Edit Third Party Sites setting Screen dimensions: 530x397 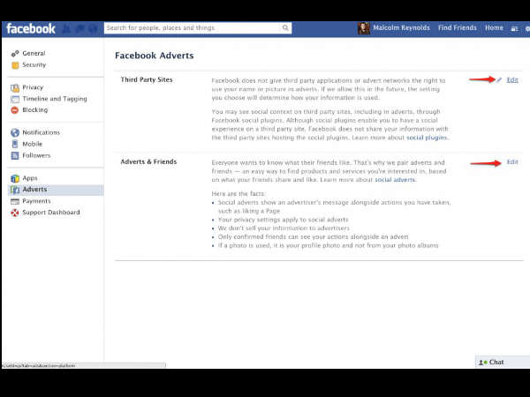pos(512,80)
